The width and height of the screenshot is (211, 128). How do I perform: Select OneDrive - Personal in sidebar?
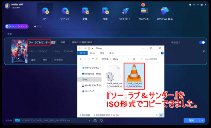pyautogui.click(x=91, y=74)
